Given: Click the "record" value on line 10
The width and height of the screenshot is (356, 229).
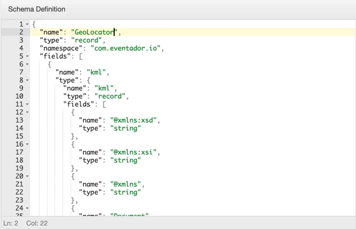Looking at the screenshot, I should (x=110, y=96).
